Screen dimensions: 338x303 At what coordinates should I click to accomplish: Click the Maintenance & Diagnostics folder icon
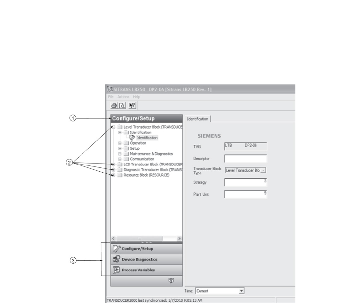click(x=126, y=154)
